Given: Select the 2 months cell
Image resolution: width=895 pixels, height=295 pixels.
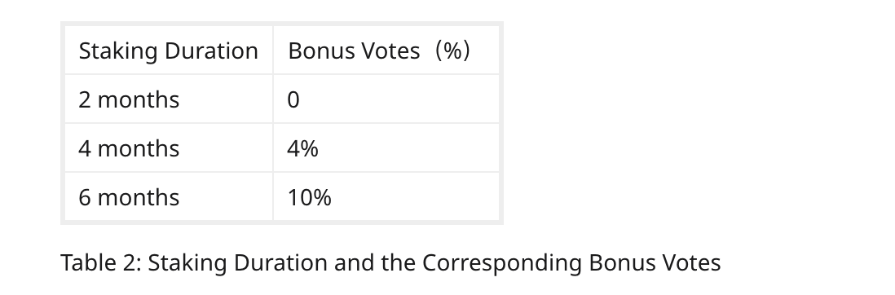Looking at the screenshot, I should pos(169,99).
